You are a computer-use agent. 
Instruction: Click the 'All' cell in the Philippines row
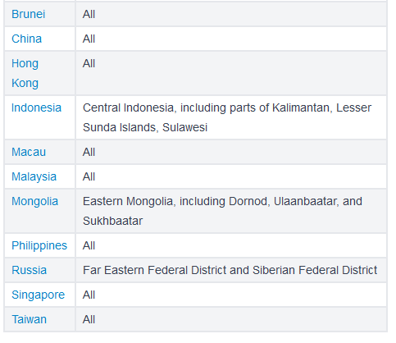click(231, 245)
